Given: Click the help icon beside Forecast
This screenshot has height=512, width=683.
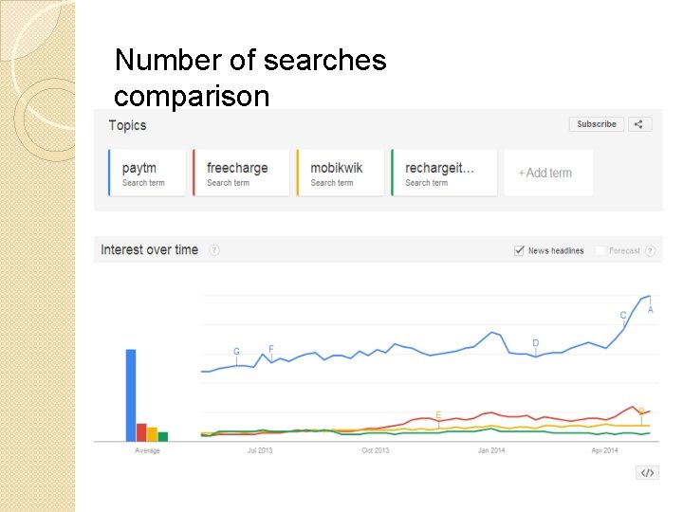Looking at the screenshot, I should click(x=652, y=251).
